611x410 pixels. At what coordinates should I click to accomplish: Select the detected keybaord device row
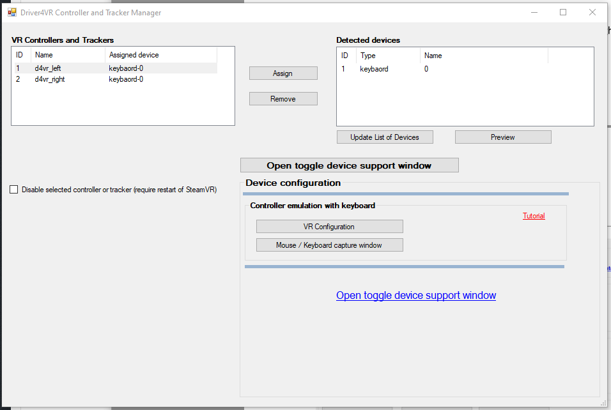[x=375, y=69]
